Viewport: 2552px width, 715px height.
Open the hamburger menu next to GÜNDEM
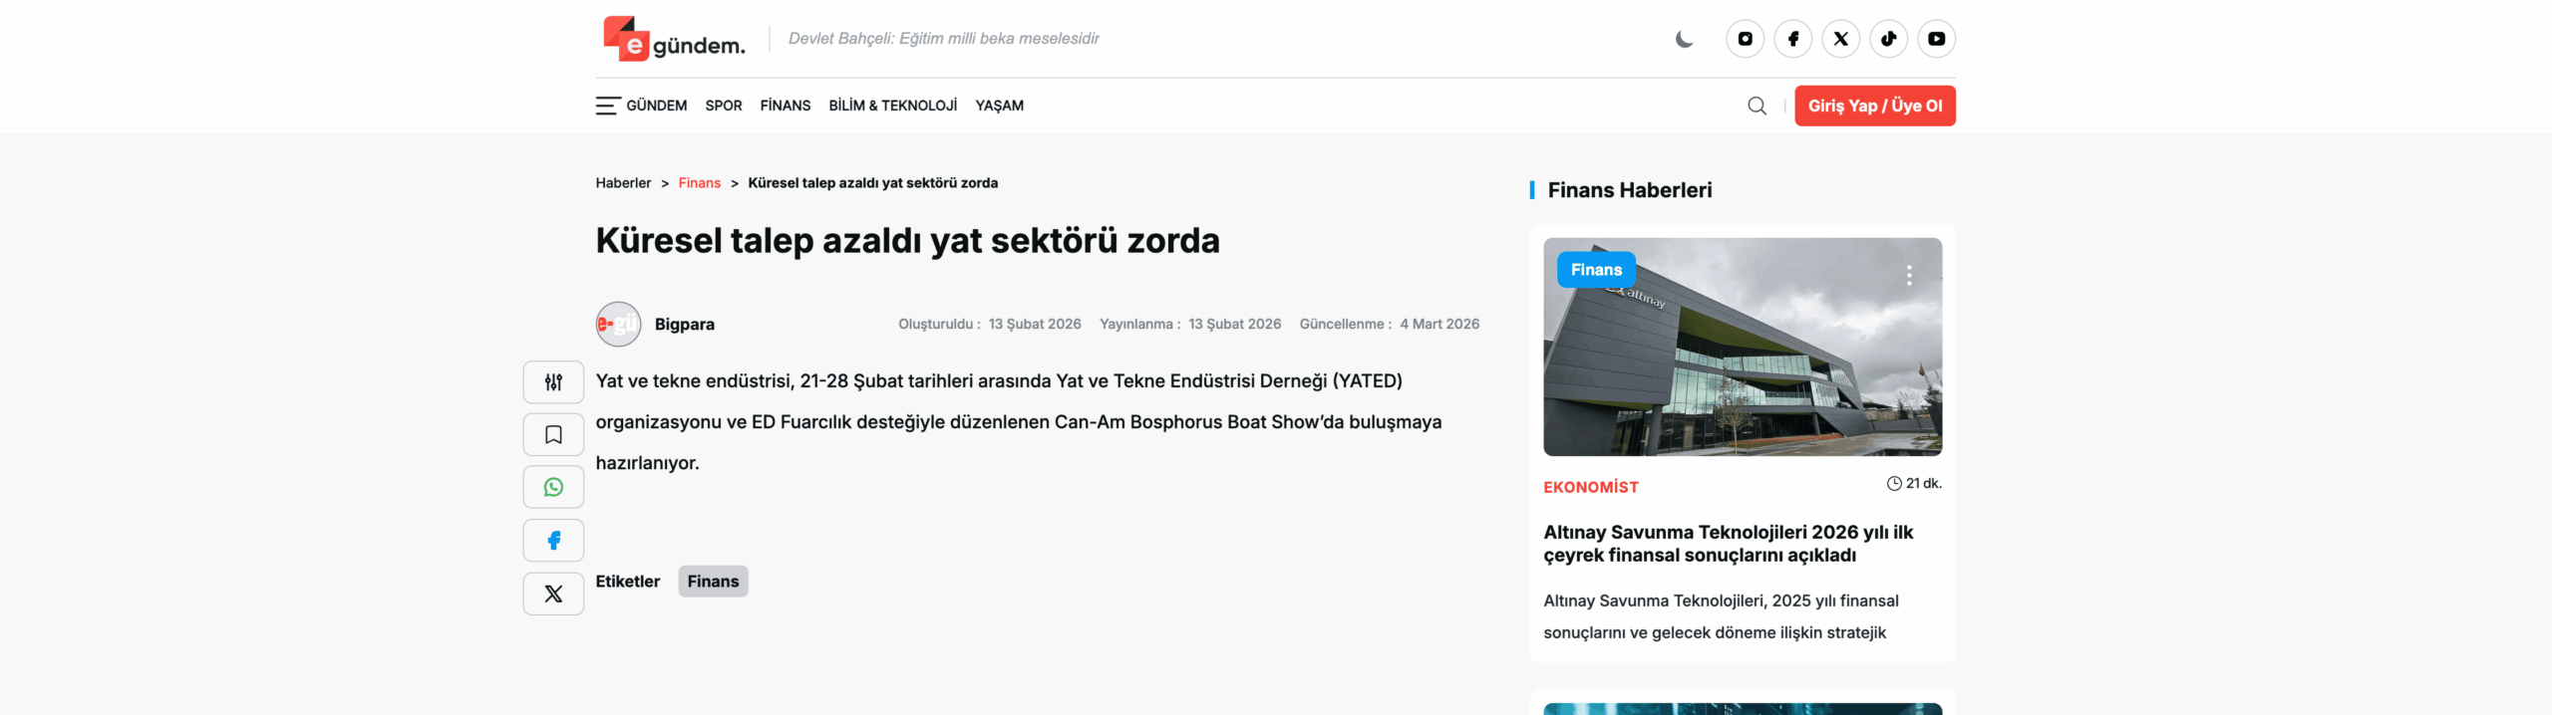click(607, 106)
